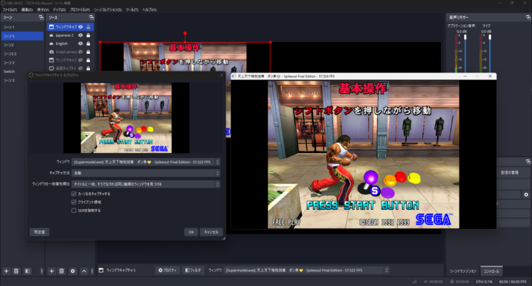Open the ウィンドウ dropdown in source toolbar
This screenshot has width=532, height=286.
(306, 270)
